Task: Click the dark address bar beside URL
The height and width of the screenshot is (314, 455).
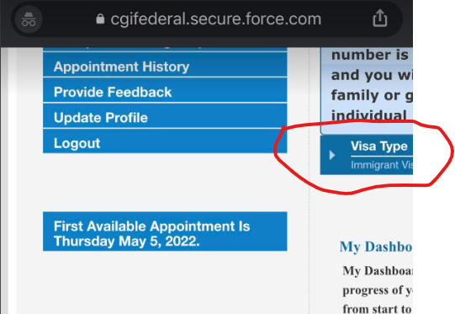Action: (347, 19)
